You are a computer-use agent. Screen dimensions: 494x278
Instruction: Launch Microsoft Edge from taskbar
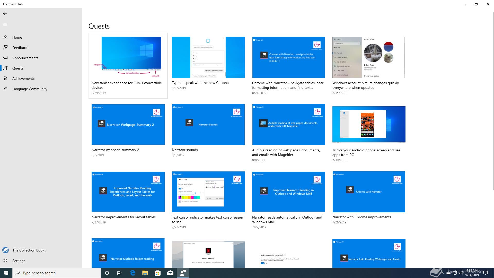point(133,273)
